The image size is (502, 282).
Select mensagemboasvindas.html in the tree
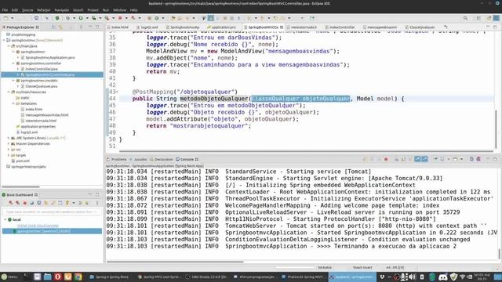tap(47, 115)
